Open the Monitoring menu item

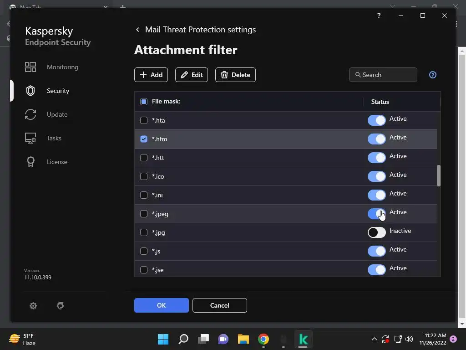tap(63, 67)
